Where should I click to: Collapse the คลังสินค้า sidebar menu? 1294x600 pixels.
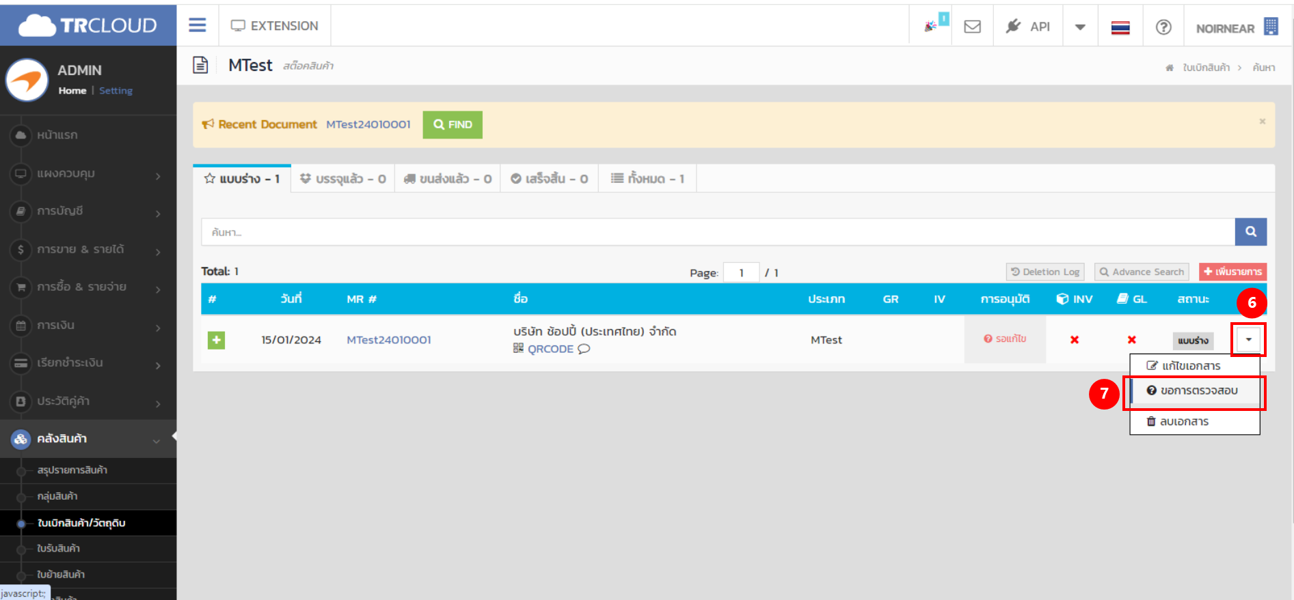click(88, 438)
